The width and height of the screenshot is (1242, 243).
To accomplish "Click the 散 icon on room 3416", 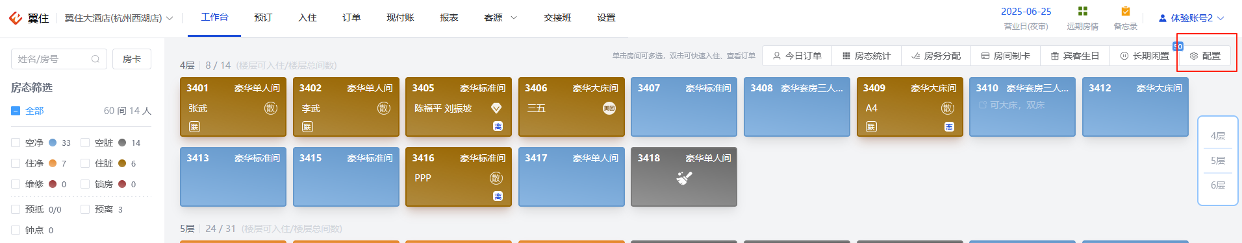I will (496, 178).
